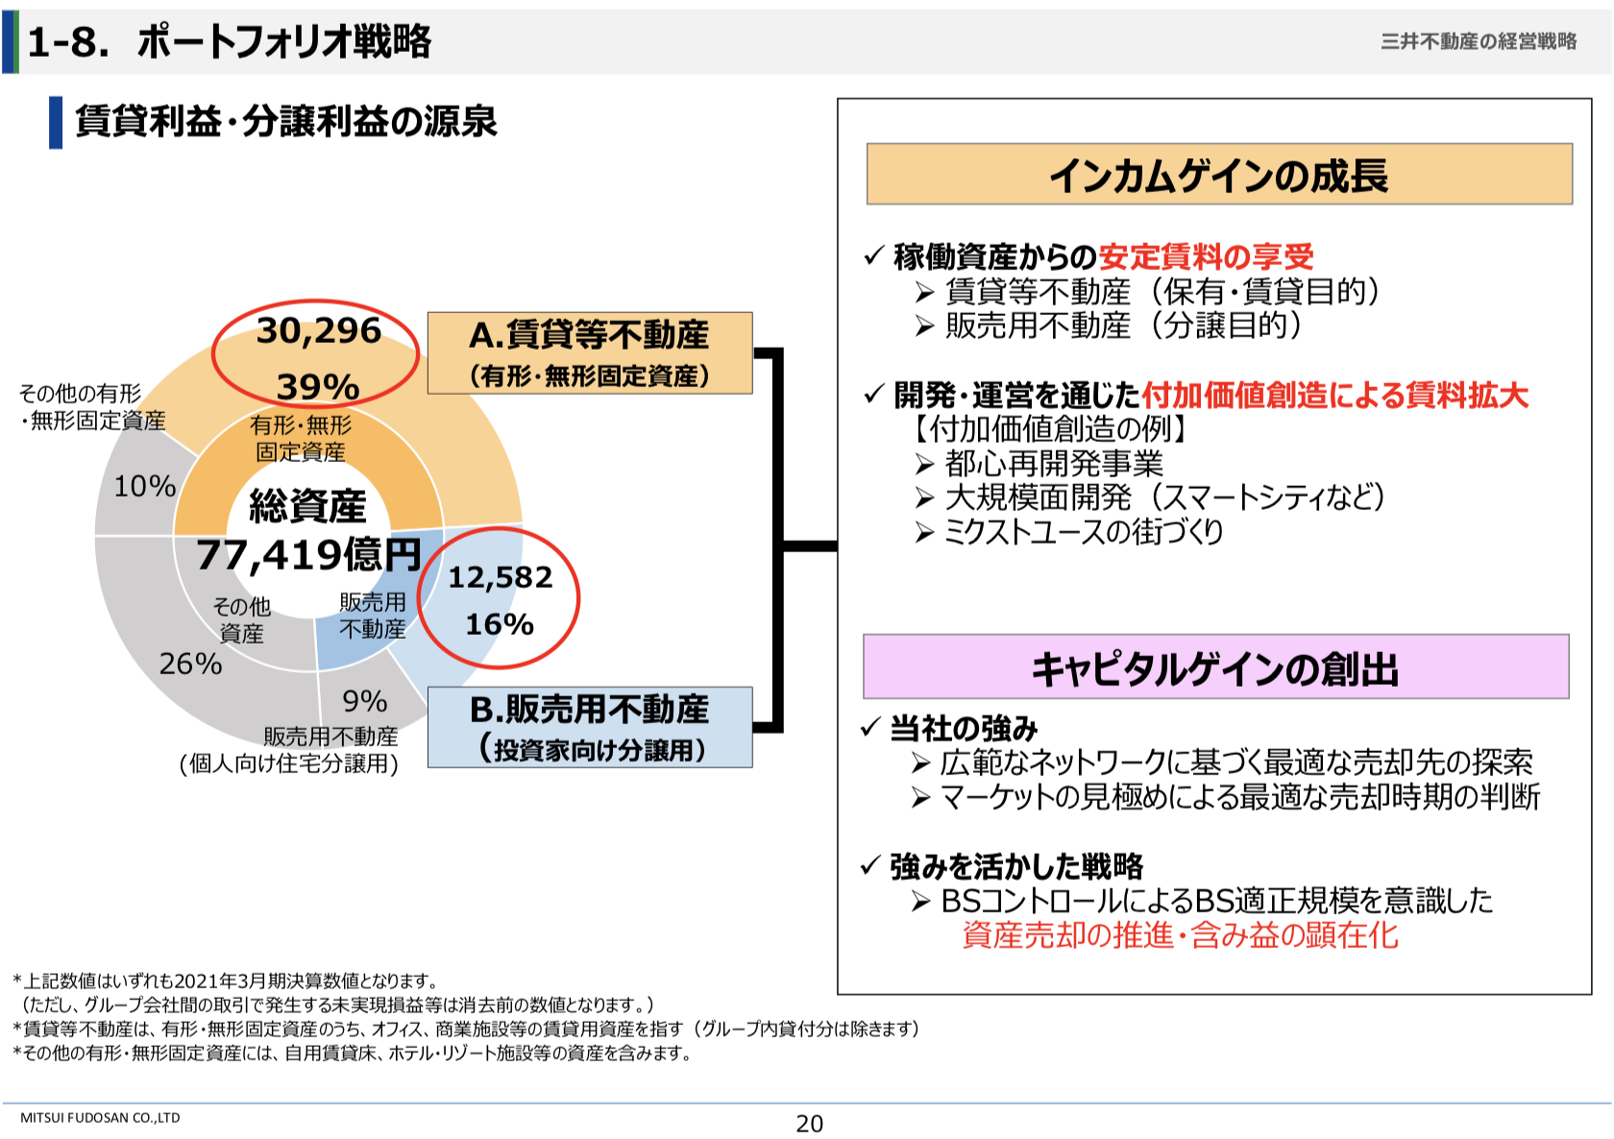Click the bullet '賃貸等不動産（保有･賃貸目的）'

pos(1162,291)
